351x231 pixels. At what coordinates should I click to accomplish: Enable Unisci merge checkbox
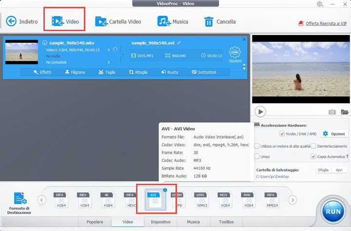(x=257, y=156)
